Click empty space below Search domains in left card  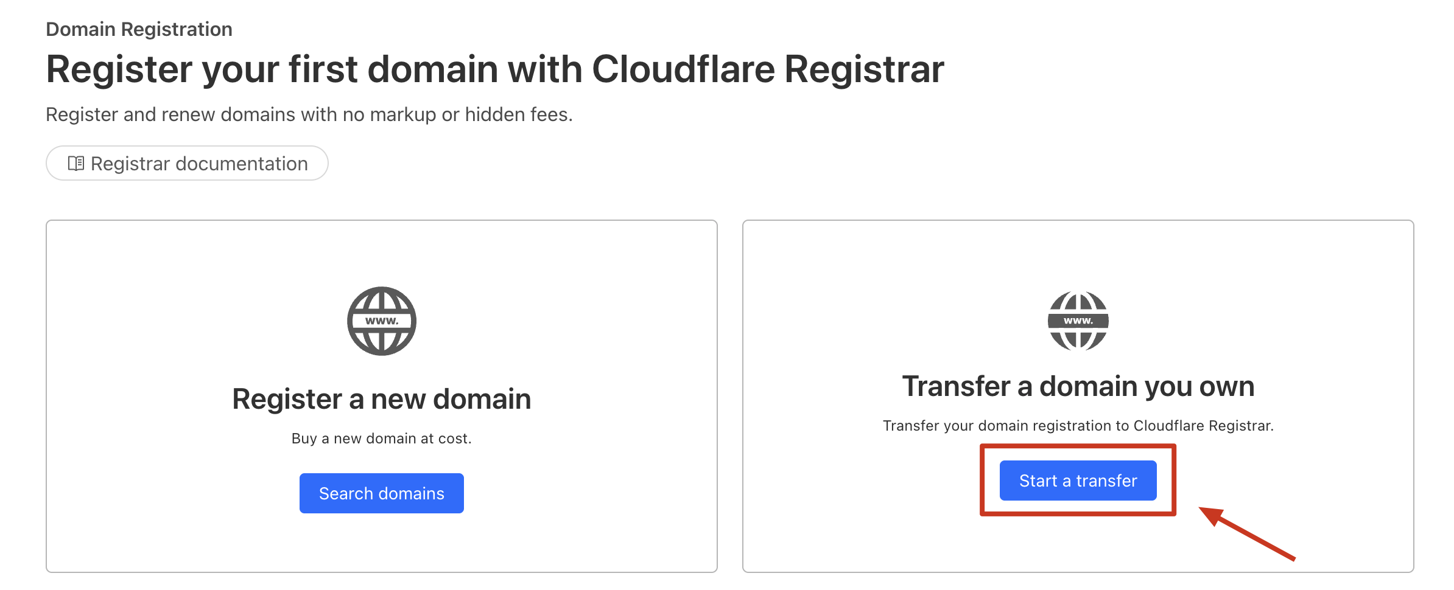pyautogui.click(x=382, y=544)
